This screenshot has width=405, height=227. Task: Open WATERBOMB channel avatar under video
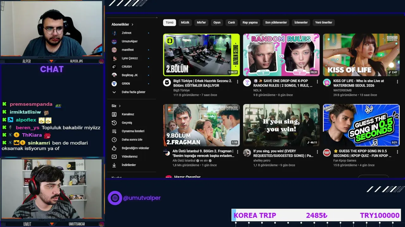[327, 83]
